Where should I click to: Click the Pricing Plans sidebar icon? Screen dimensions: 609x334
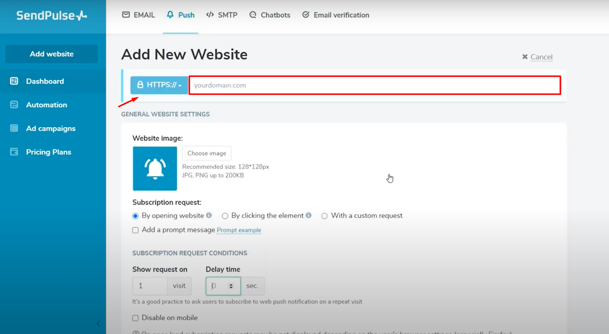(14, 152)
